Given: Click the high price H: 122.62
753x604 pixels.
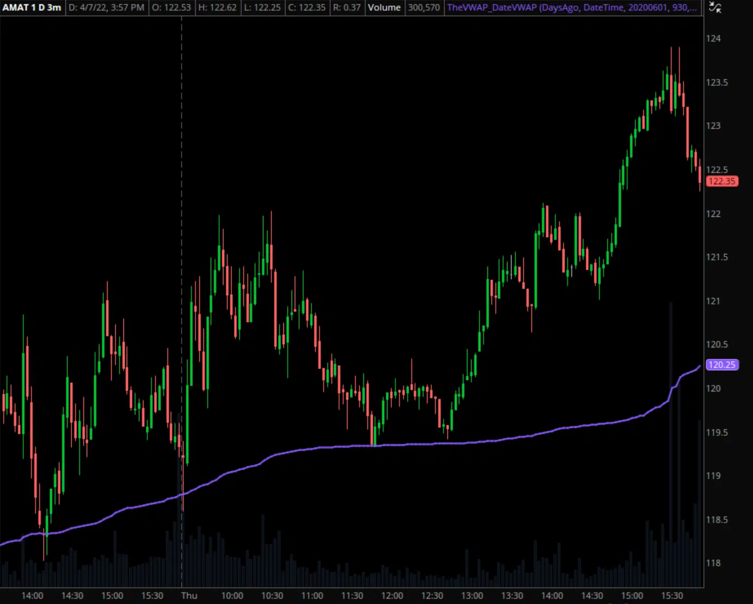Looking at the screenshot, I should [218, 8].
